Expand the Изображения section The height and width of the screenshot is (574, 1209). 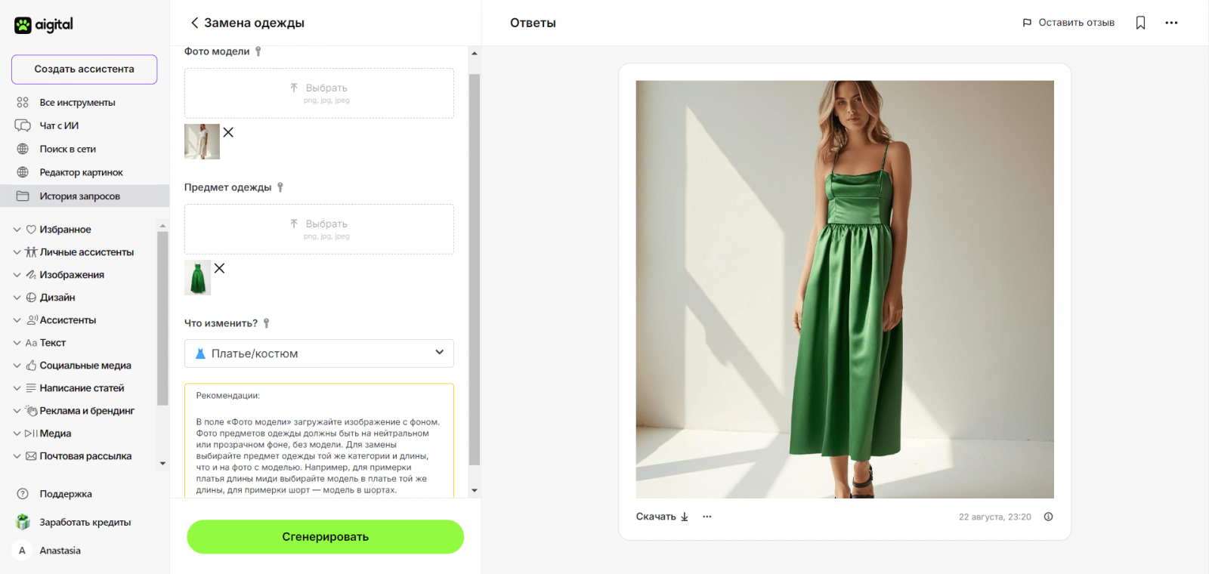(x=17, y=275)
